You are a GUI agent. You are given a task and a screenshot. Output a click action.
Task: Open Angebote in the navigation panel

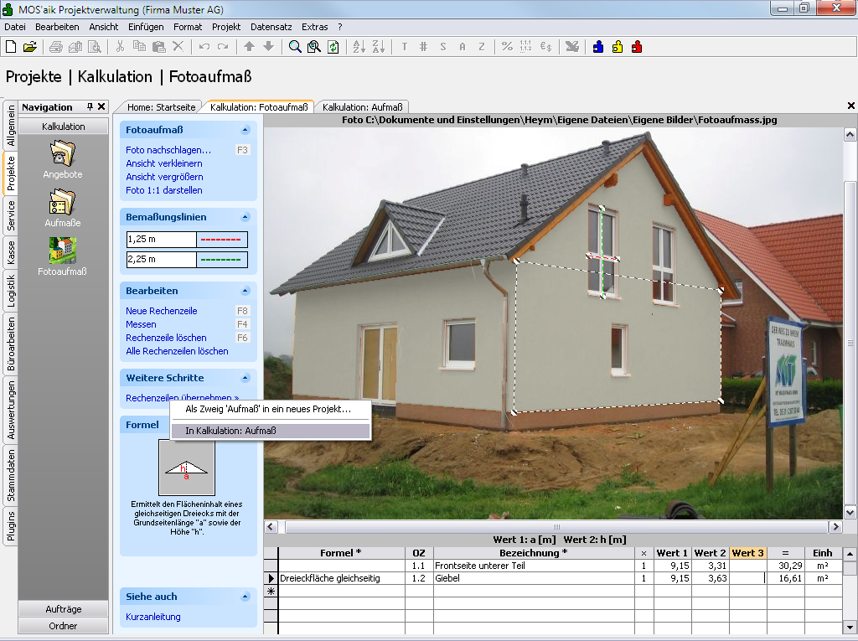coord(63,159)
